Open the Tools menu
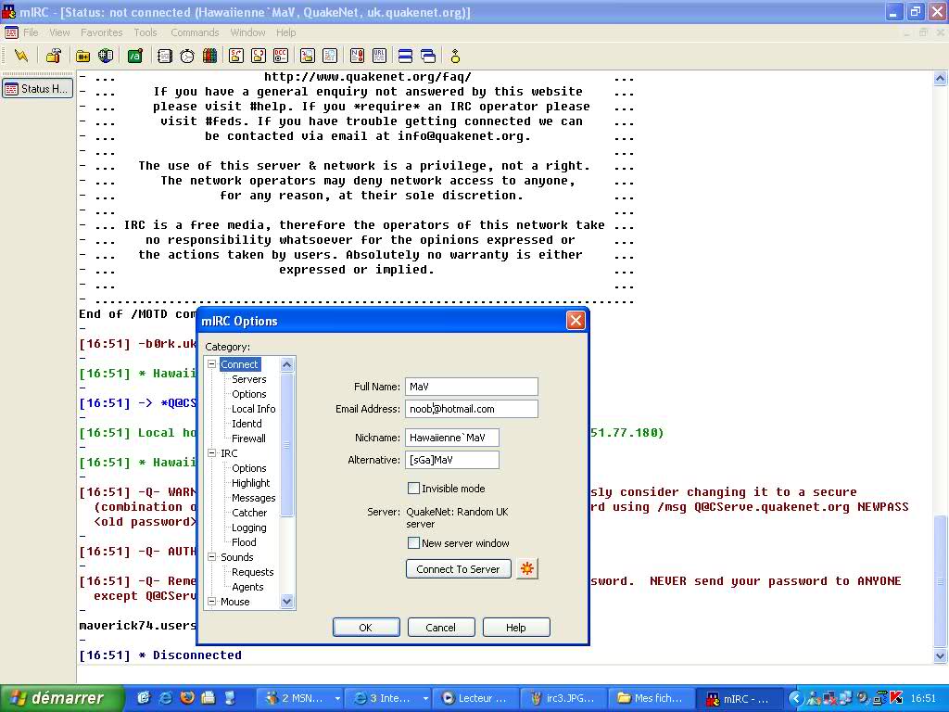 [x=146, y=32]
